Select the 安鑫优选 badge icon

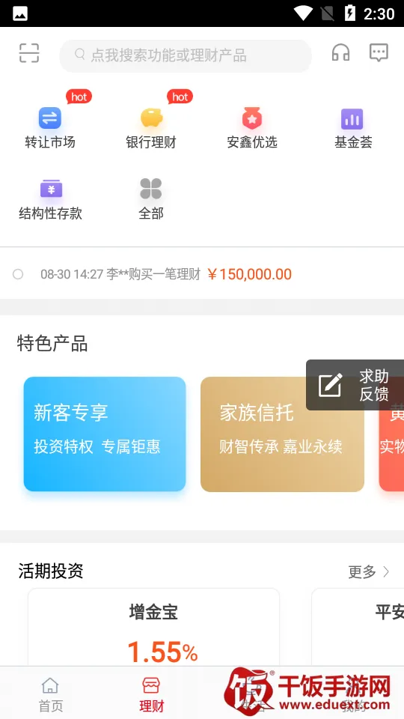point(252,118)
